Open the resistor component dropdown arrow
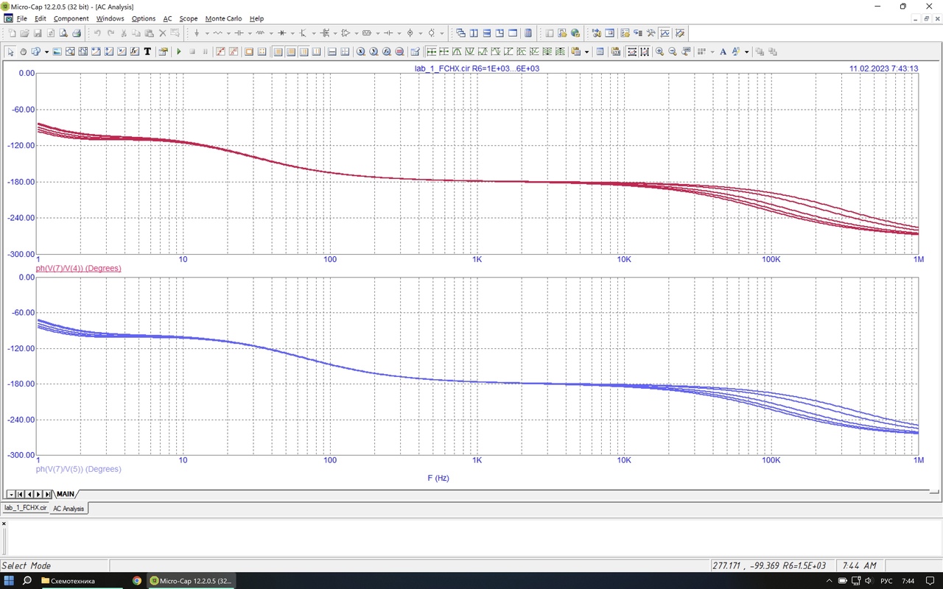 [228, 33]
